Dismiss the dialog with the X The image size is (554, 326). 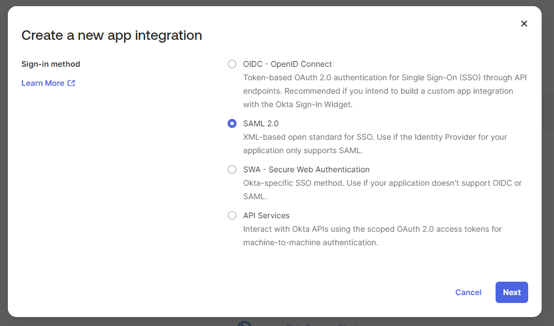pos(524,24)
